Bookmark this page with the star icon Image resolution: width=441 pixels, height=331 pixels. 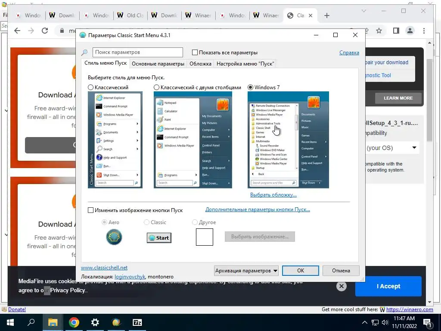tap(379, 31)
